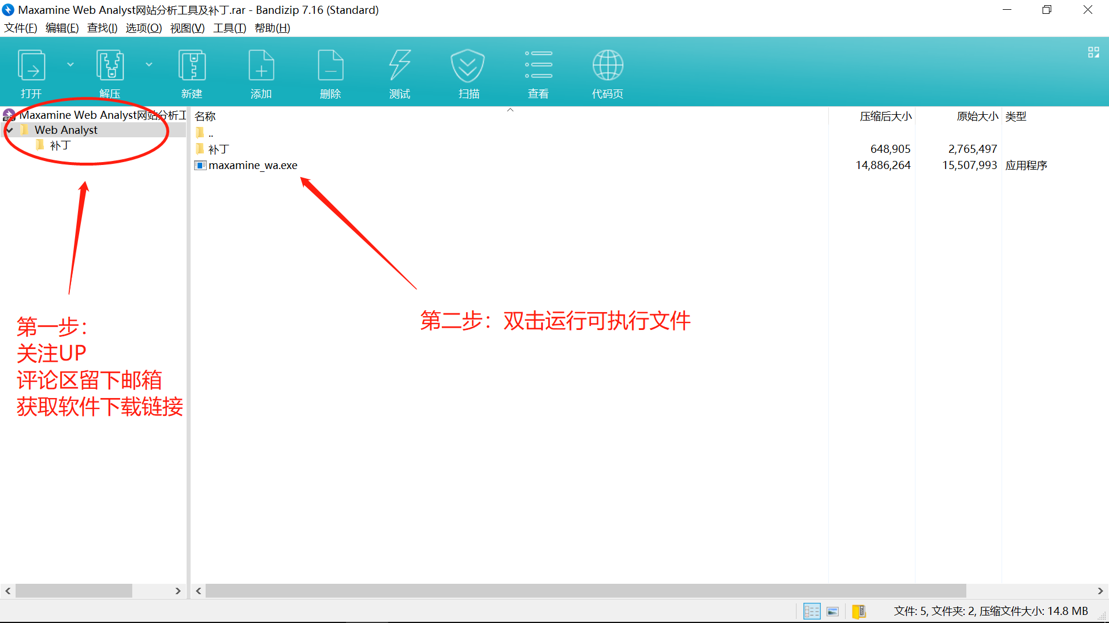1109x623 pixels.
Task: Start a malware Scan (扫描)
Action: [x=468, y=72]
